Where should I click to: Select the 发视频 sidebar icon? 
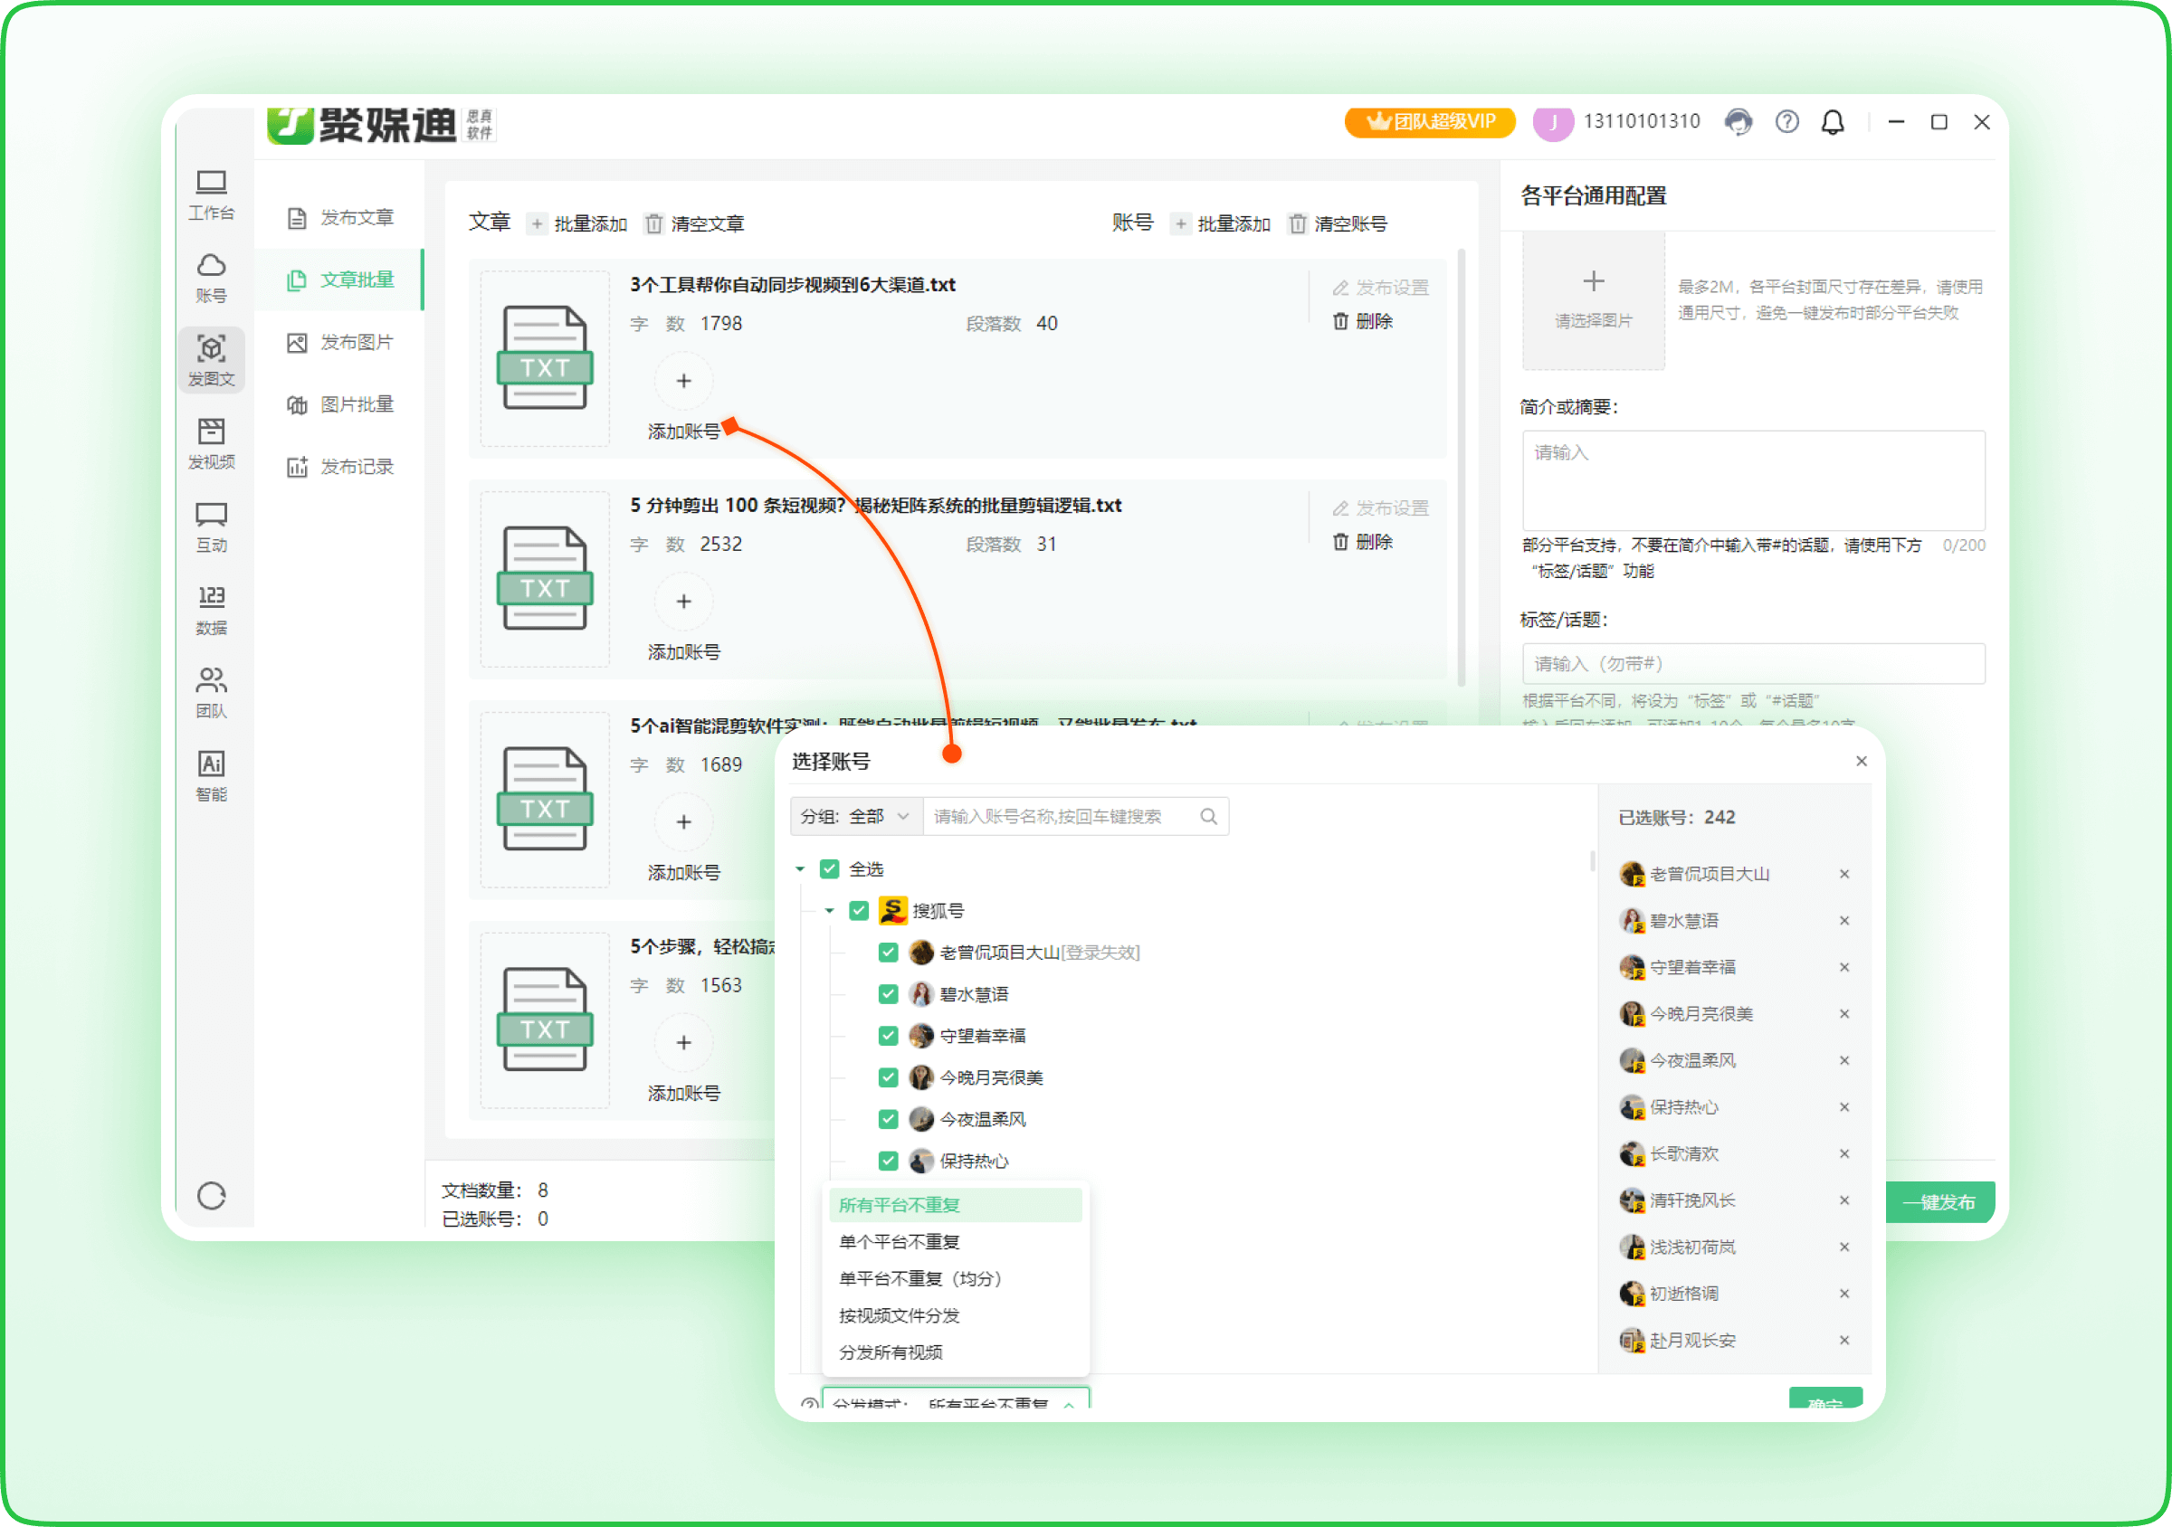pos(211,443)
